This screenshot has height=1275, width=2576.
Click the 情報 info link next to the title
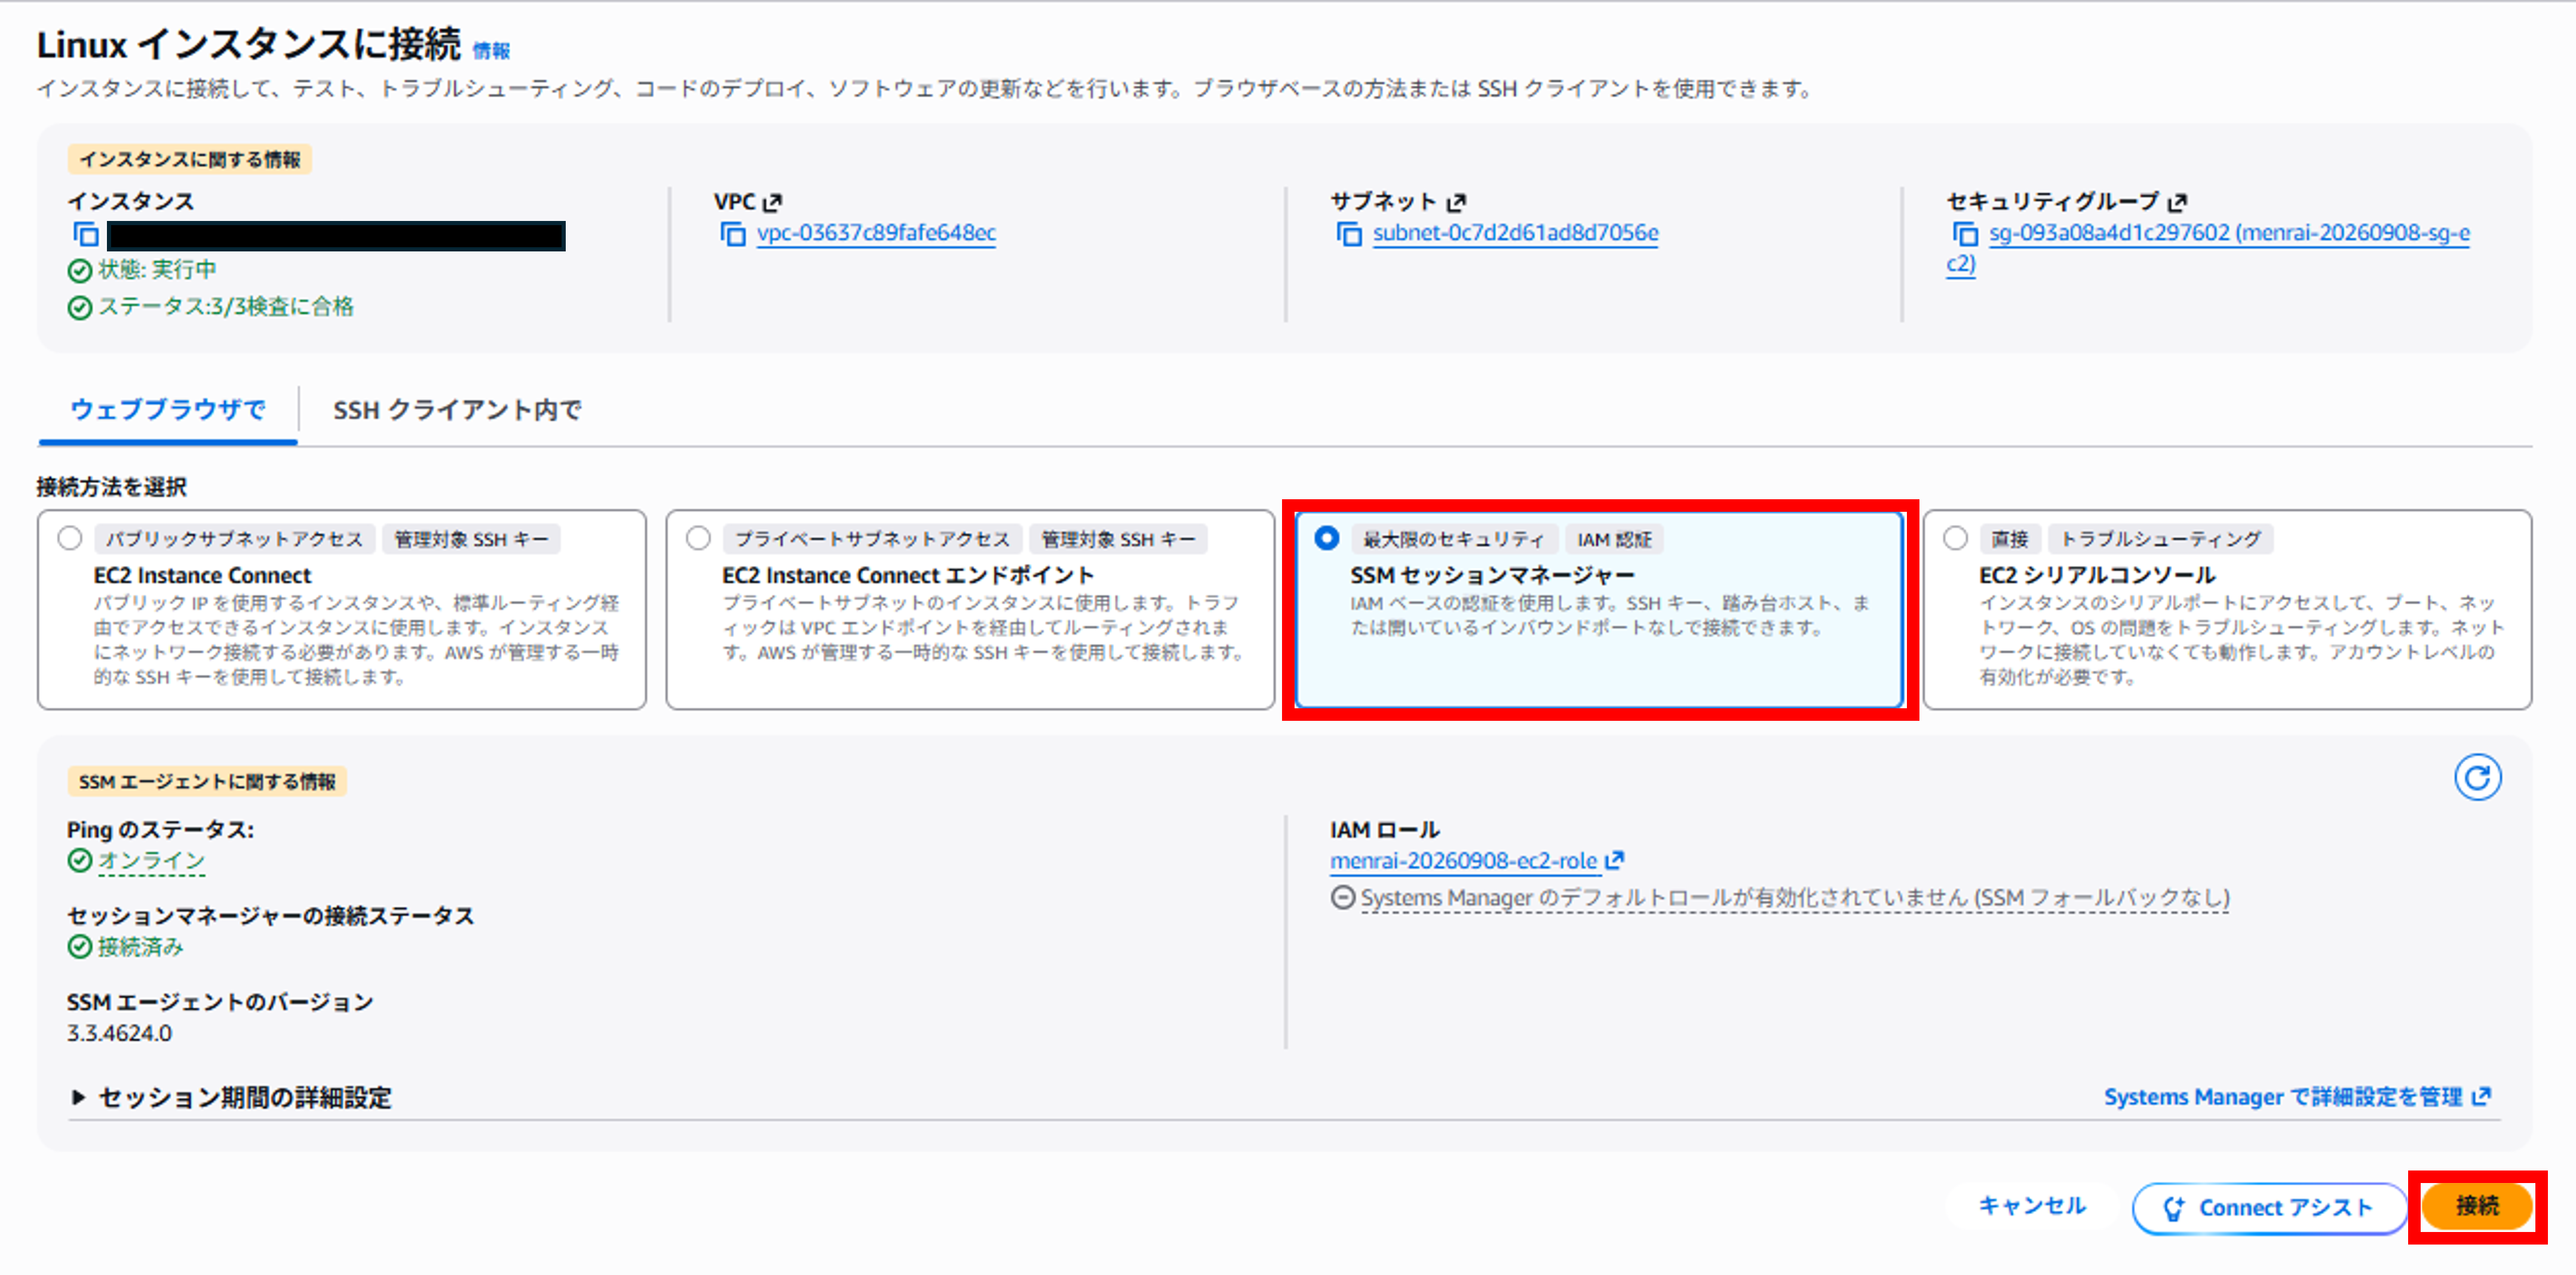(x=491, y=51)
